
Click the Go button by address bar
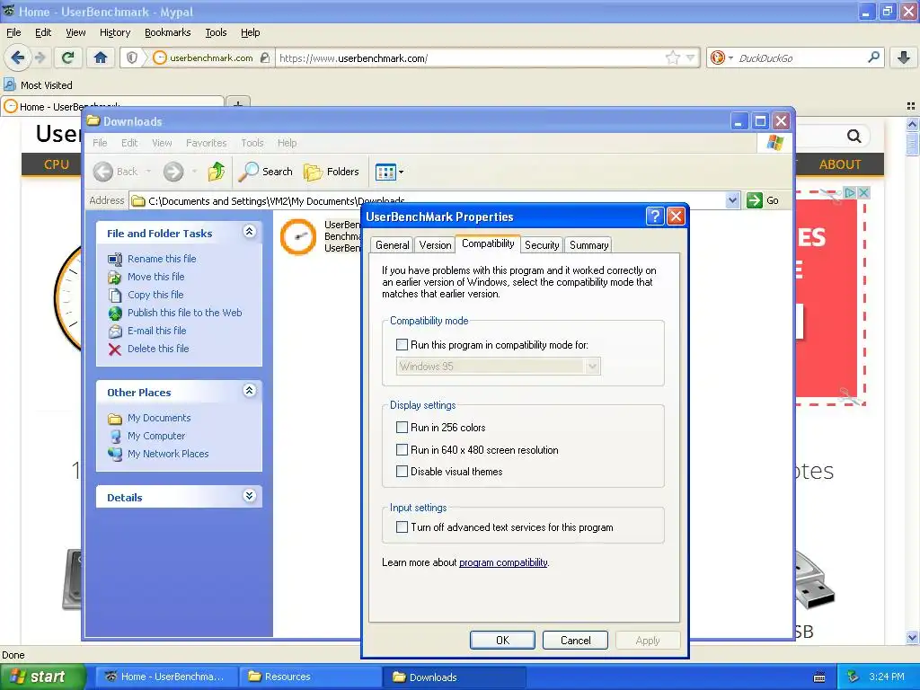click(763, 200)
